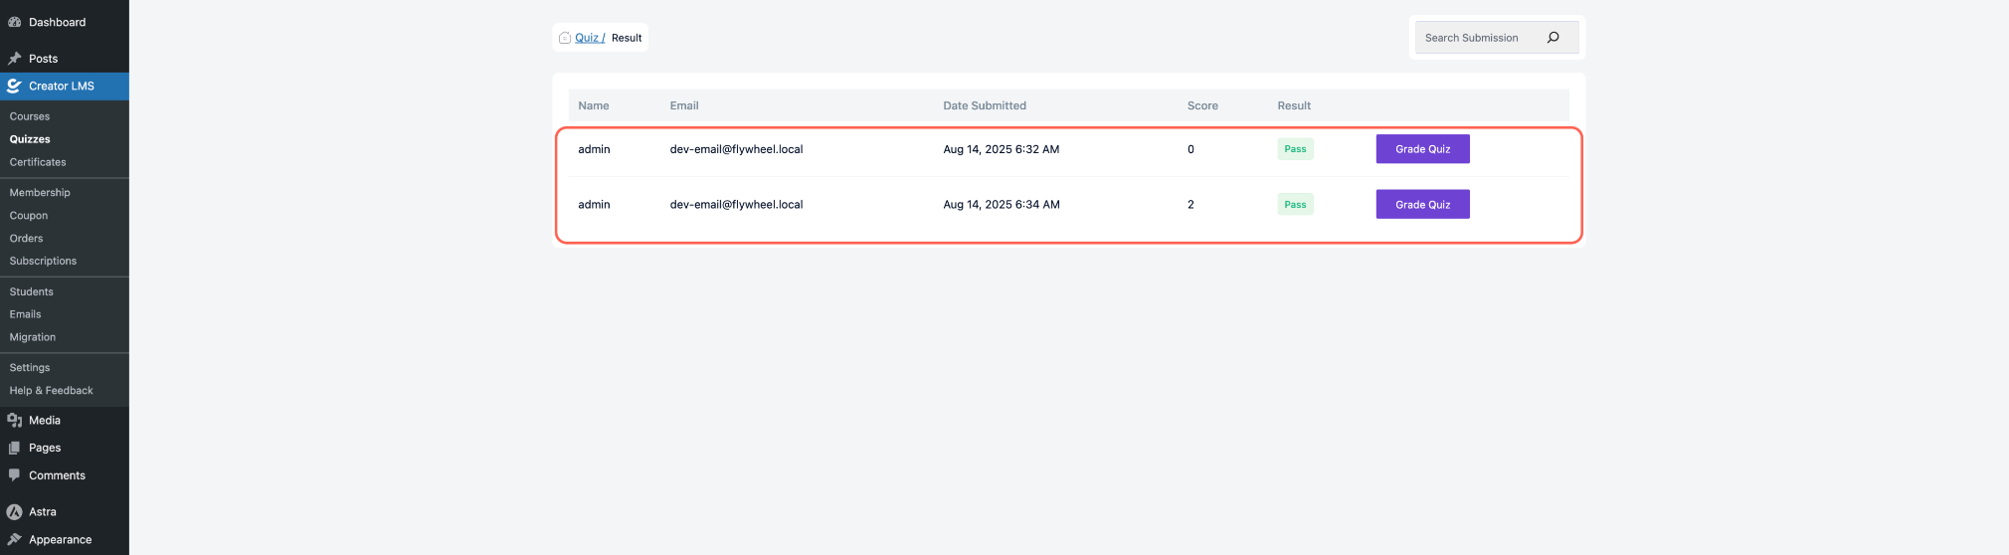Image resolution: width=2009 pixels, height=555 pixels.
Task: Click the Dashboard gauge icon
Action: click(15, 22)
